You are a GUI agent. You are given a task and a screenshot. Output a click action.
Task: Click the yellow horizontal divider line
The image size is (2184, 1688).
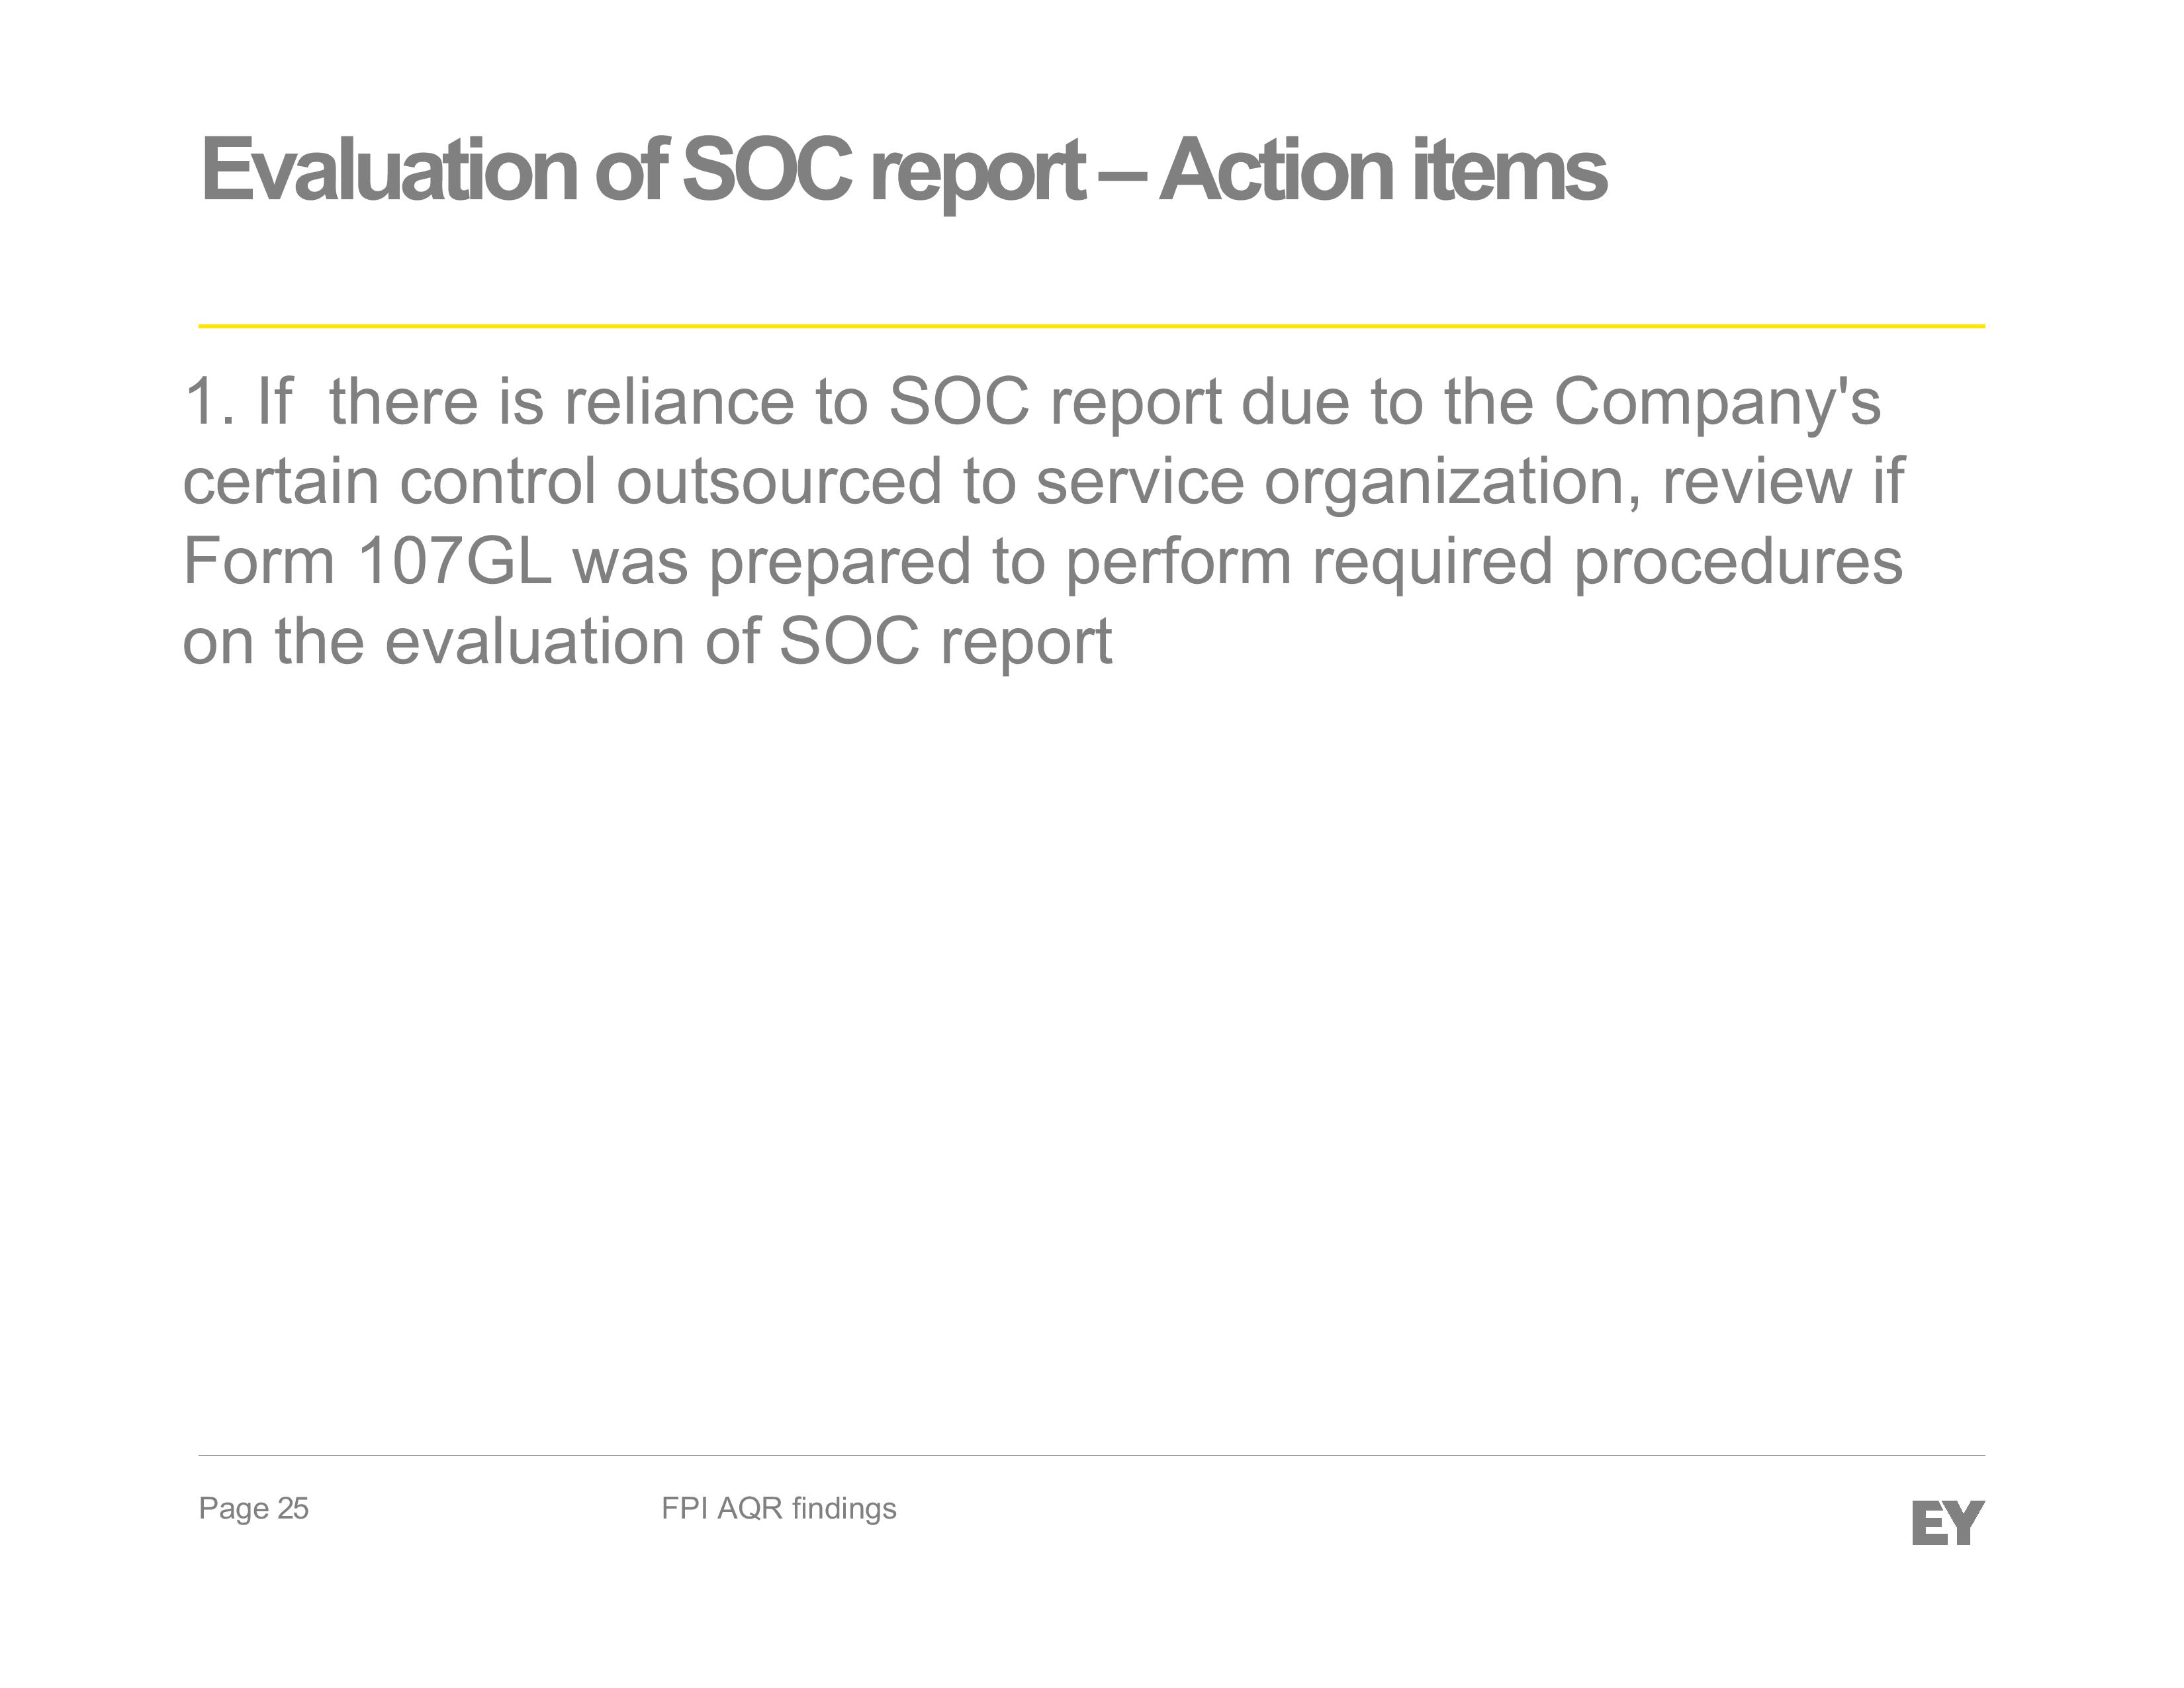point(1091,326)
